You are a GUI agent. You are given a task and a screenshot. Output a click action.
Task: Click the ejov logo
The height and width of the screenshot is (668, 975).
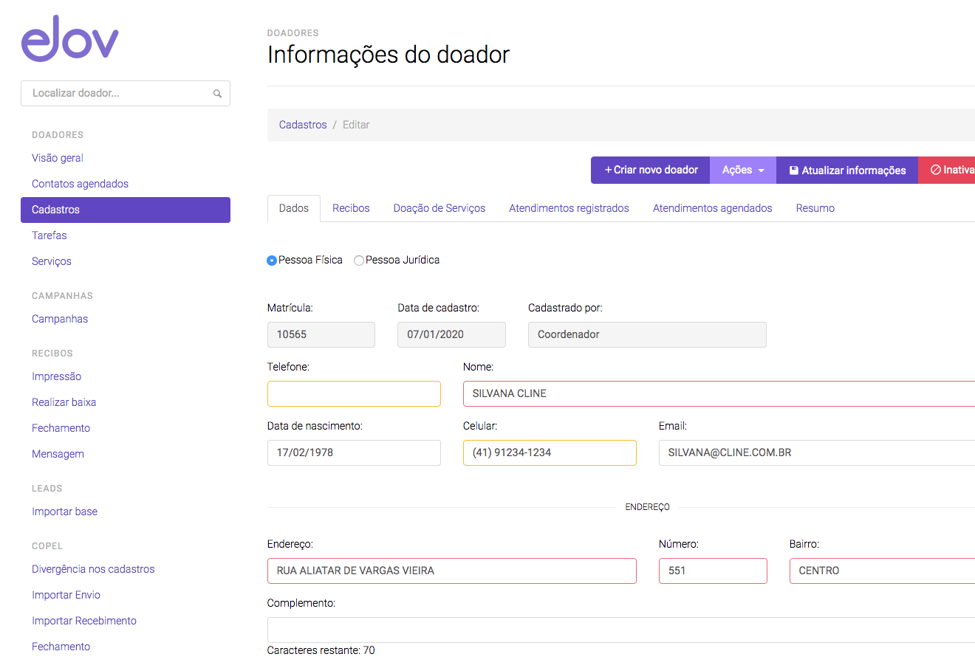[x=70, y=38]
